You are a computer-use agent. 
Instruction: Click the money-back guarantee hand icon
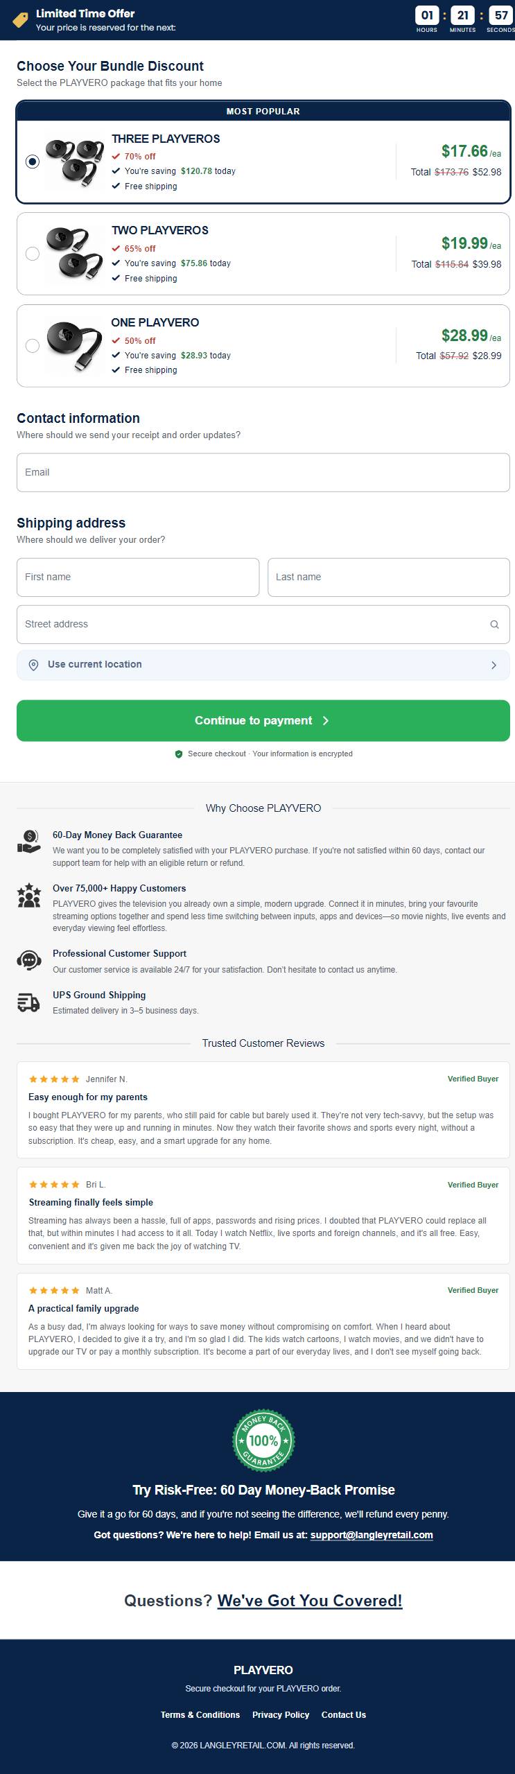(x=28, y=842)
